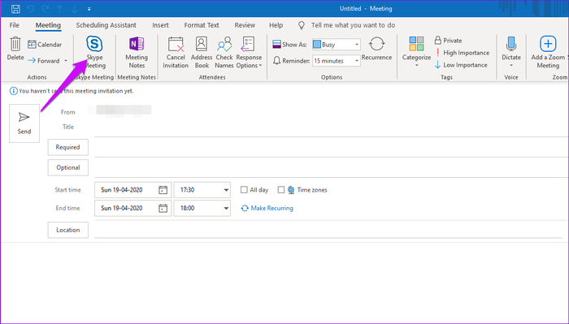Toggle High Importance tag
Viewport: 569px width, 324px height.
(462, 53)
